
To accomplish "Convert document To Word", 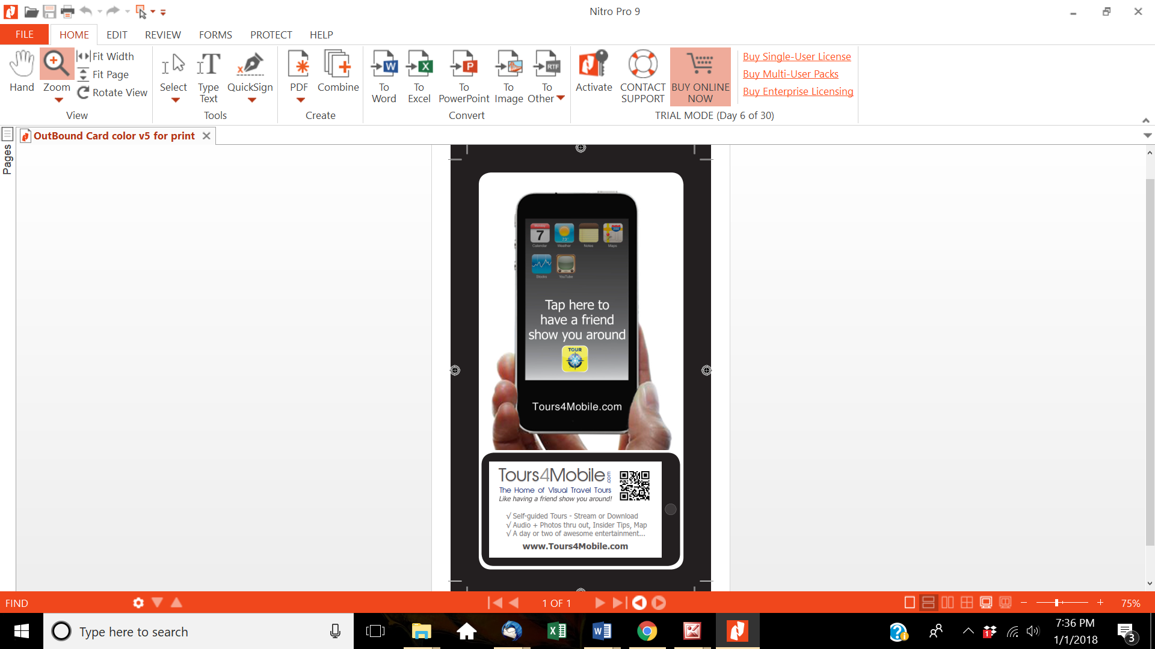I will pyautogui.click(x=384, y=77).
